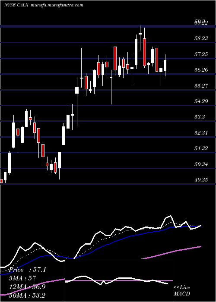The image size is (216, 302).
Task: Click the last white candlestick on the chart
Action: [165, 66]
